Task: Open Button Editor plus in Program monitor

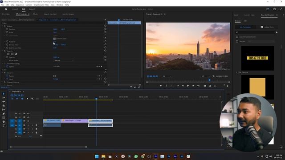Action: (227, 86)
